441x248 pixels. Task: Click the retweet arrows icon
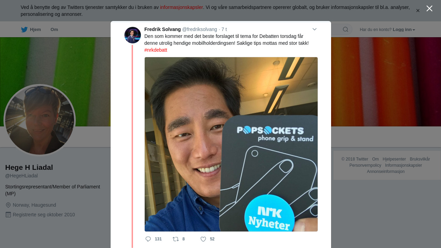[x=176, y=239]
